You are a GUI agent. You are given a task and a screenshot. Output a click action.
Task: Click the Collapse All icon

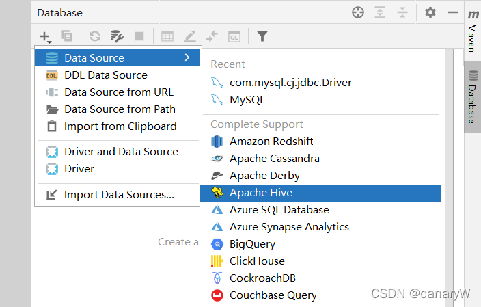402,12
